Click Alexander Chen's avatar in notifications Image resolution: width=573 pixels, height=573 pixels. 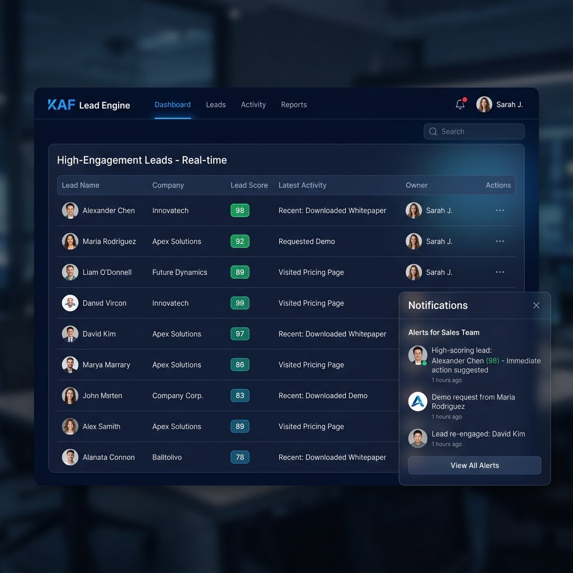(x=417, y=355)
